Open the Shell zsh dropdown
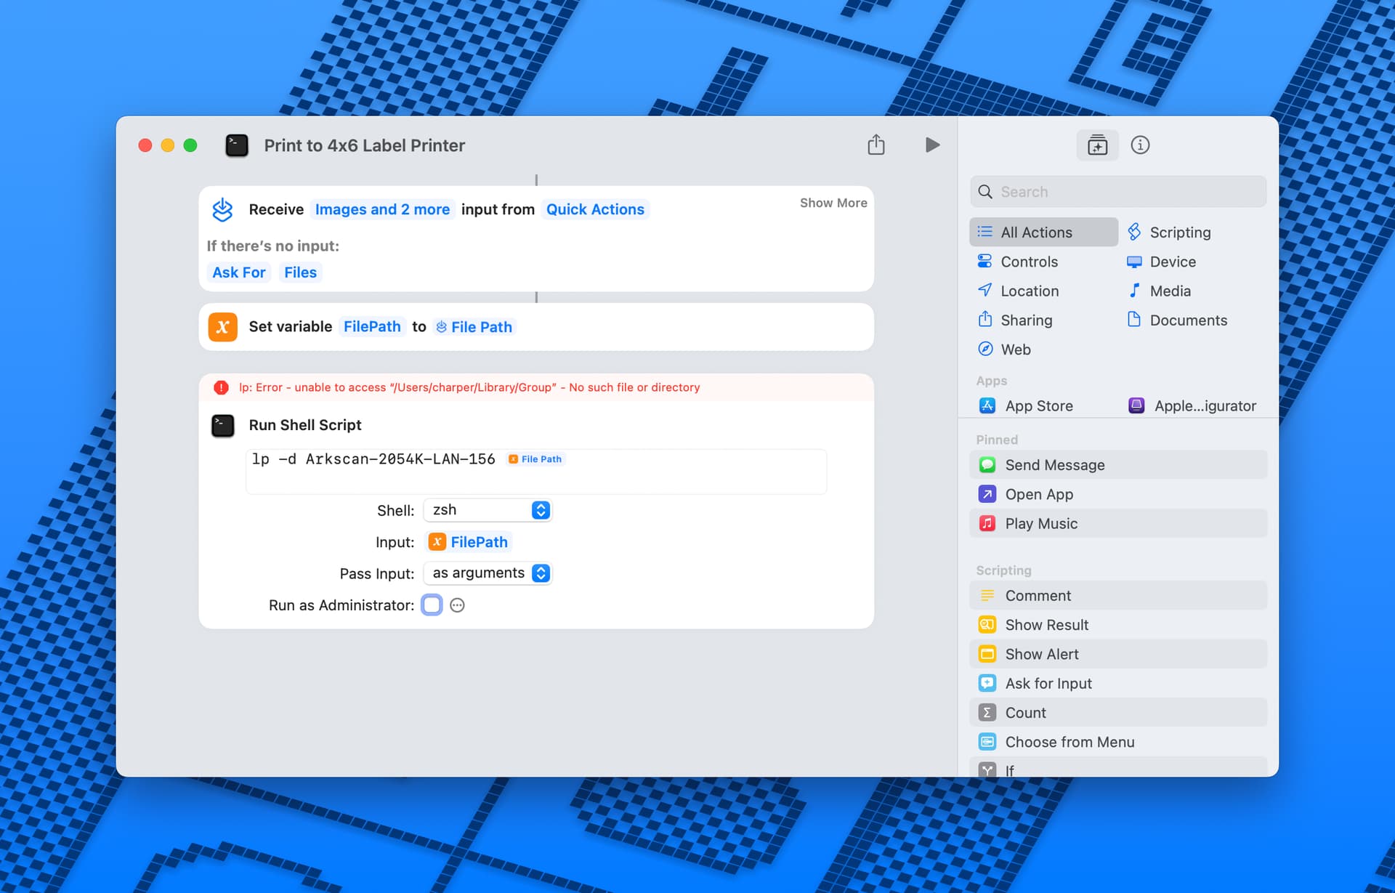The image size is (1395, 893). tap(488, 510)
